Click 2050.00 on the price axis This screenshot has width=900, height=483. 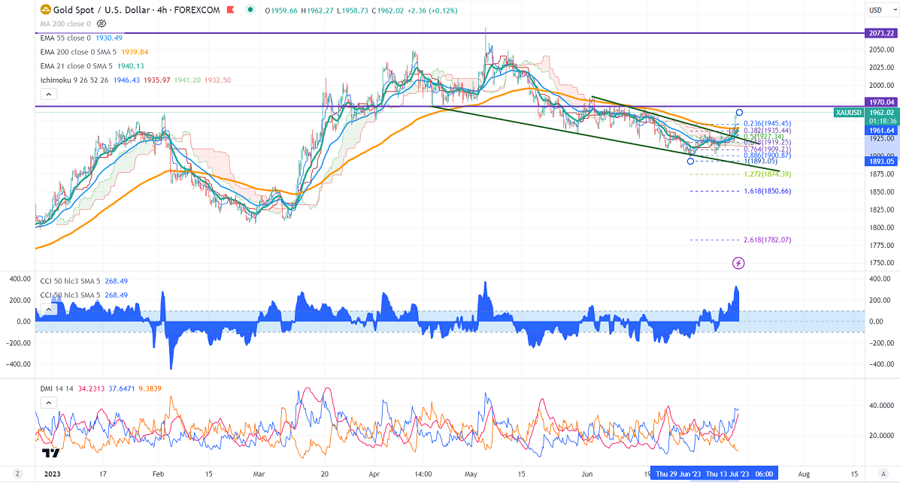click(881, 50)
